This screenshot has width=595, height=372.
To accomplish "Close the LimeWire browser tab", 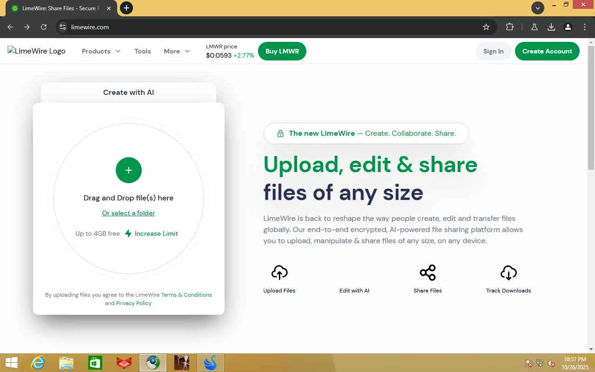I will click(109, 8).
